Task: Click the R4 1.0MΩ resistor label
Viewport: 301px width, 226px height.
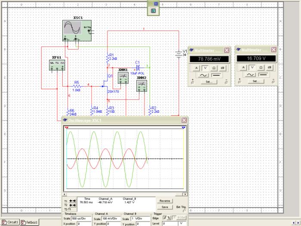Action: coord(98,110)
